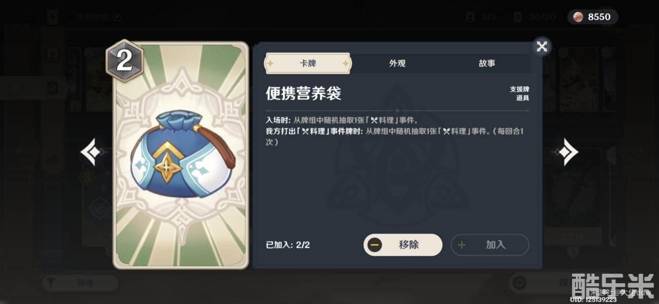Click the back icon at top left
The height and width of the screenshot is (304, 659).
click(x=52, y=17)
